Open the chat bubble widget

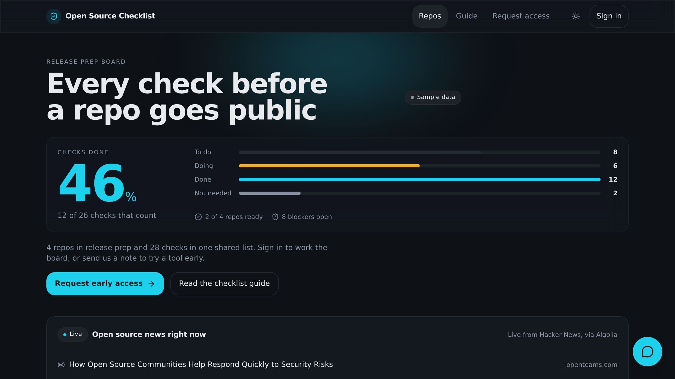click(x=647, y=352)
